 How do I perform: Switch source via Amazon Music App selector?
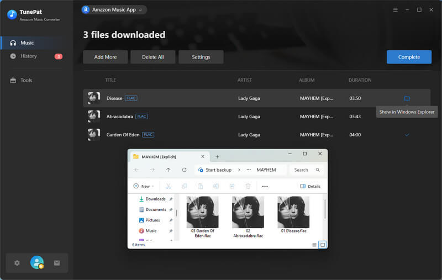click(x=114, y=10)
